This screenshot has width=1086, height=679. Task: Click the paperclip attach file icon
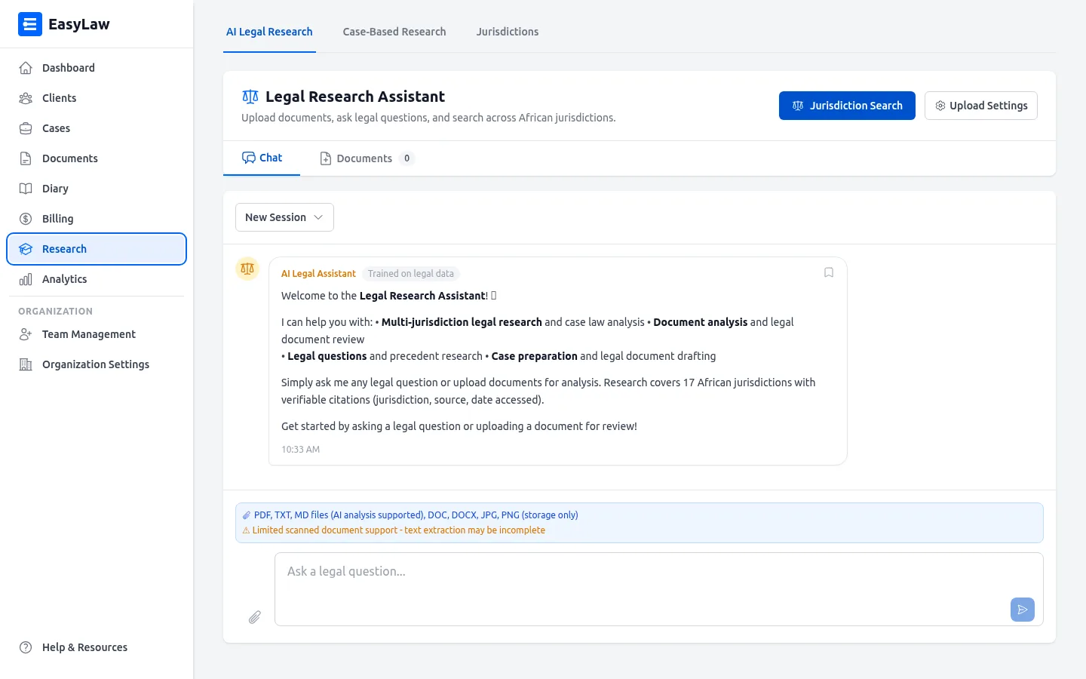(x=255, y=617)
